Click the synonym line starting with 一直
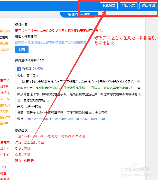This screenshot has height=180, width=158. pyautogui.click(x=50, y=136)
